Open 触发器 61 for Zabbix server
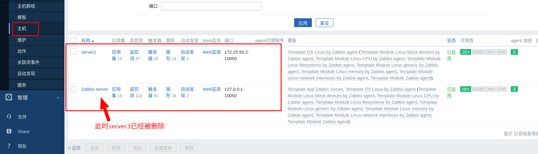The image size is (538, 154). click(x=153, y=92)
